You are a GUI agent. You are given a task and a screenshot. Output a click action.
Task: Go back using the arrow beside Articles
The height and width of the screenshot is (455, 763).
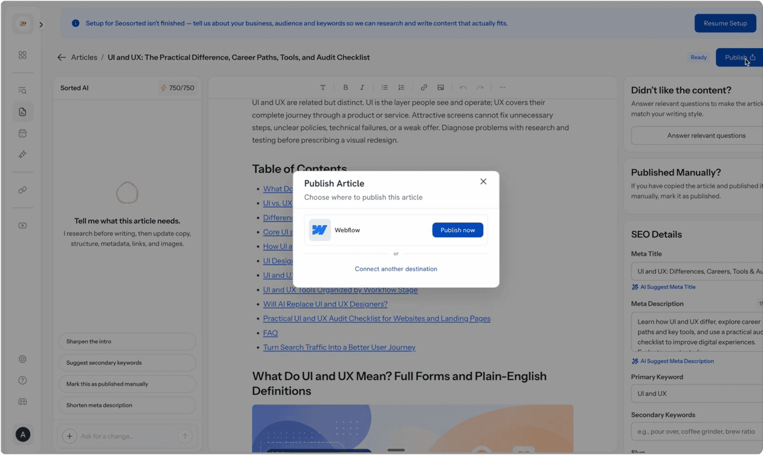[61, 58]
